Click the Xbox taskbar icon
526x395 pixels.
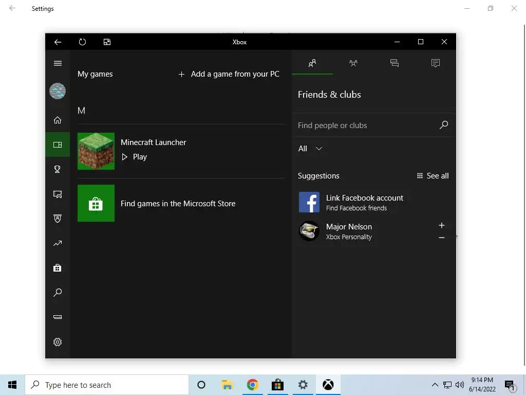(x=328, y=385)
